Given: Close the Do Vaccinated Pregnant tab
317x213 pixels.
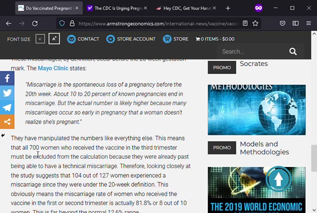Looking at the screenshot, I should tap(77, 8).
